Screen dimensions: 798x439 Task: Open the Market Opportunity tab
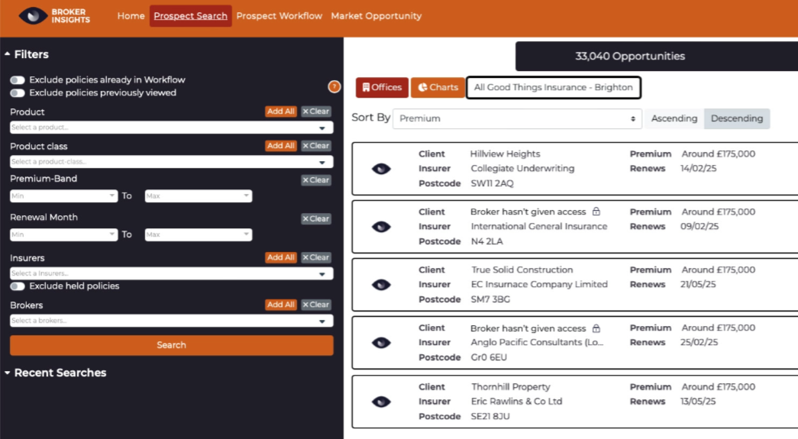click(376, 16)
